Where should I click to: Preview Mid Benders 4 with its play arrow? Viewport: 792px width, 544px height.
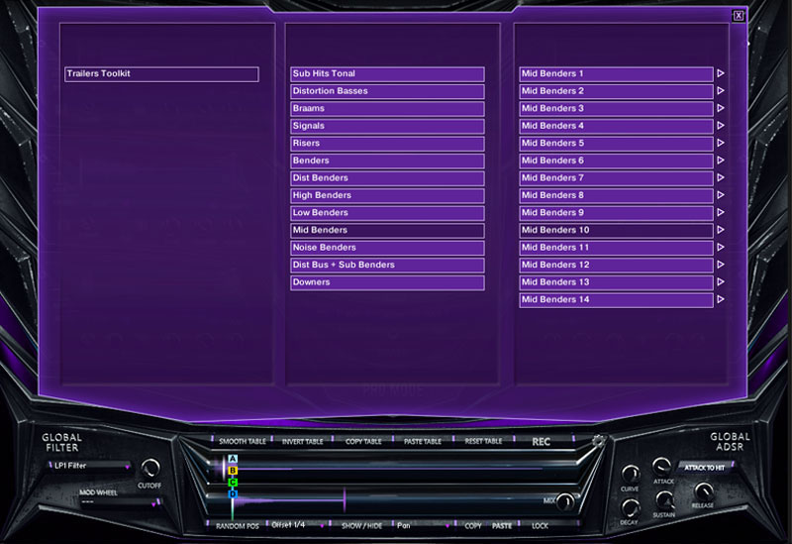click(x=721, y=126)
